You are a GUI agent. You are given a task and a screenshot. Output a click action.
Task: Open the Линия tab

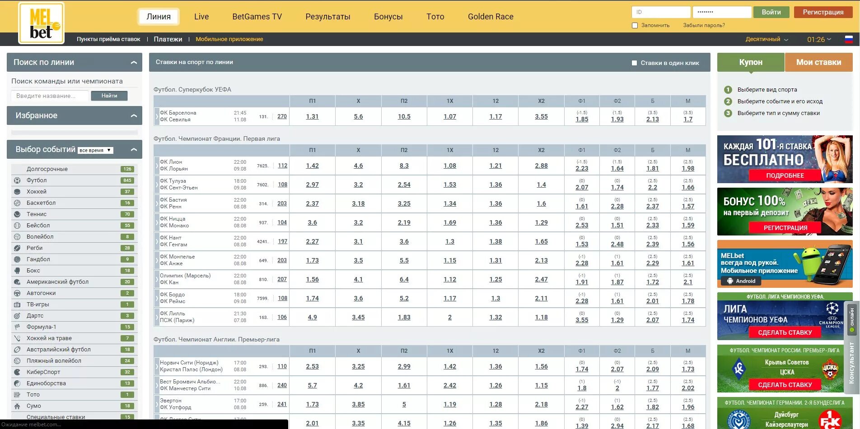(159, 17)
